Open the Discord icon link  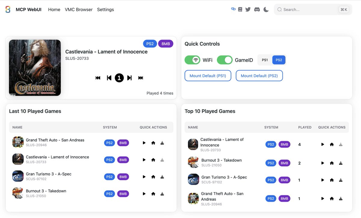click(257, 10)
